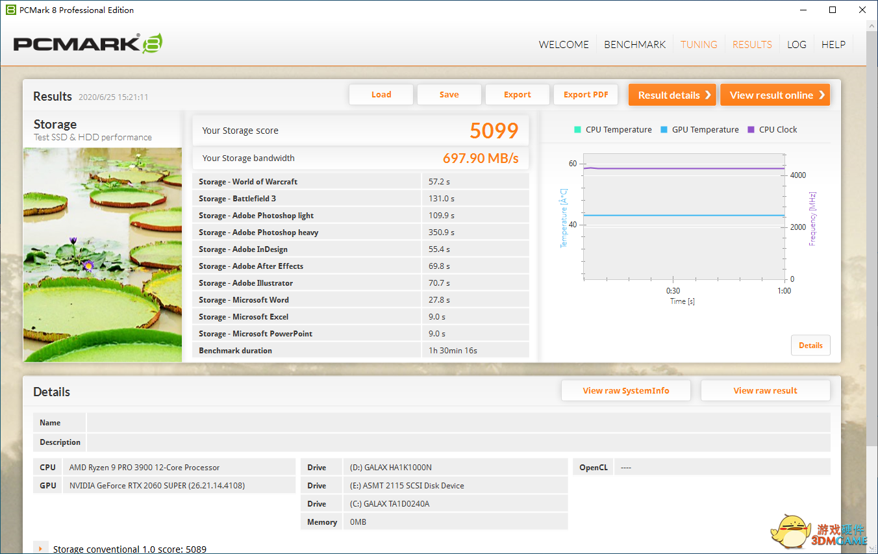Click the Description input field

click(458, 442)
